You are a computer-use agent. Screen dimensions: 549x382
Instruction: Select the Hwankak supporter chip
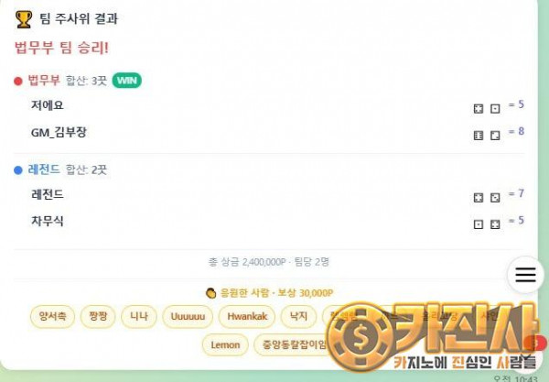point(247,316)
